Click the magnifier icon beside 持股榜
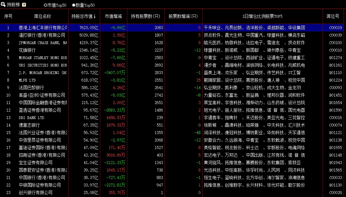The height and width of the screenshot is (197, 346). 3,4
